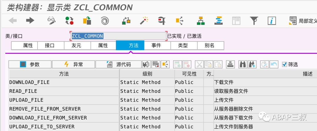Click the 级别 column header
This screenshot has height=131, width=317.
pos(147,74)
